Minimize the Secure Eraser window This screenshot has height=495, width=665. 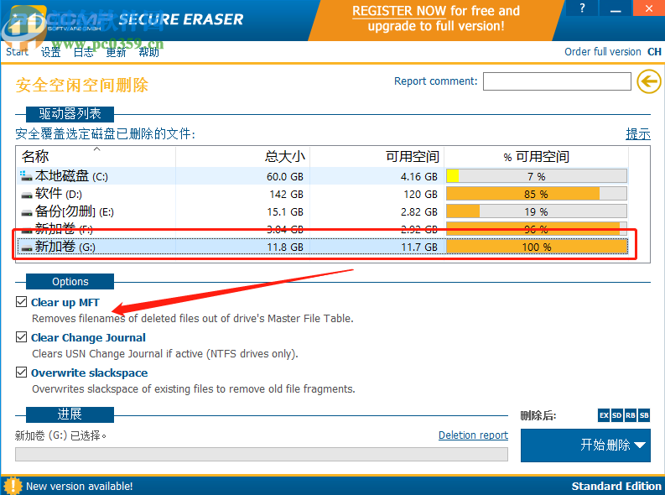pyautogui.click(x=616, y=8)
